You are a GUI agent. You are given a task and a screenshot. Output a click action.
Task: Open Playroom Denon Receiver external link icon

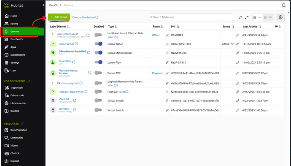click(89, 73)
